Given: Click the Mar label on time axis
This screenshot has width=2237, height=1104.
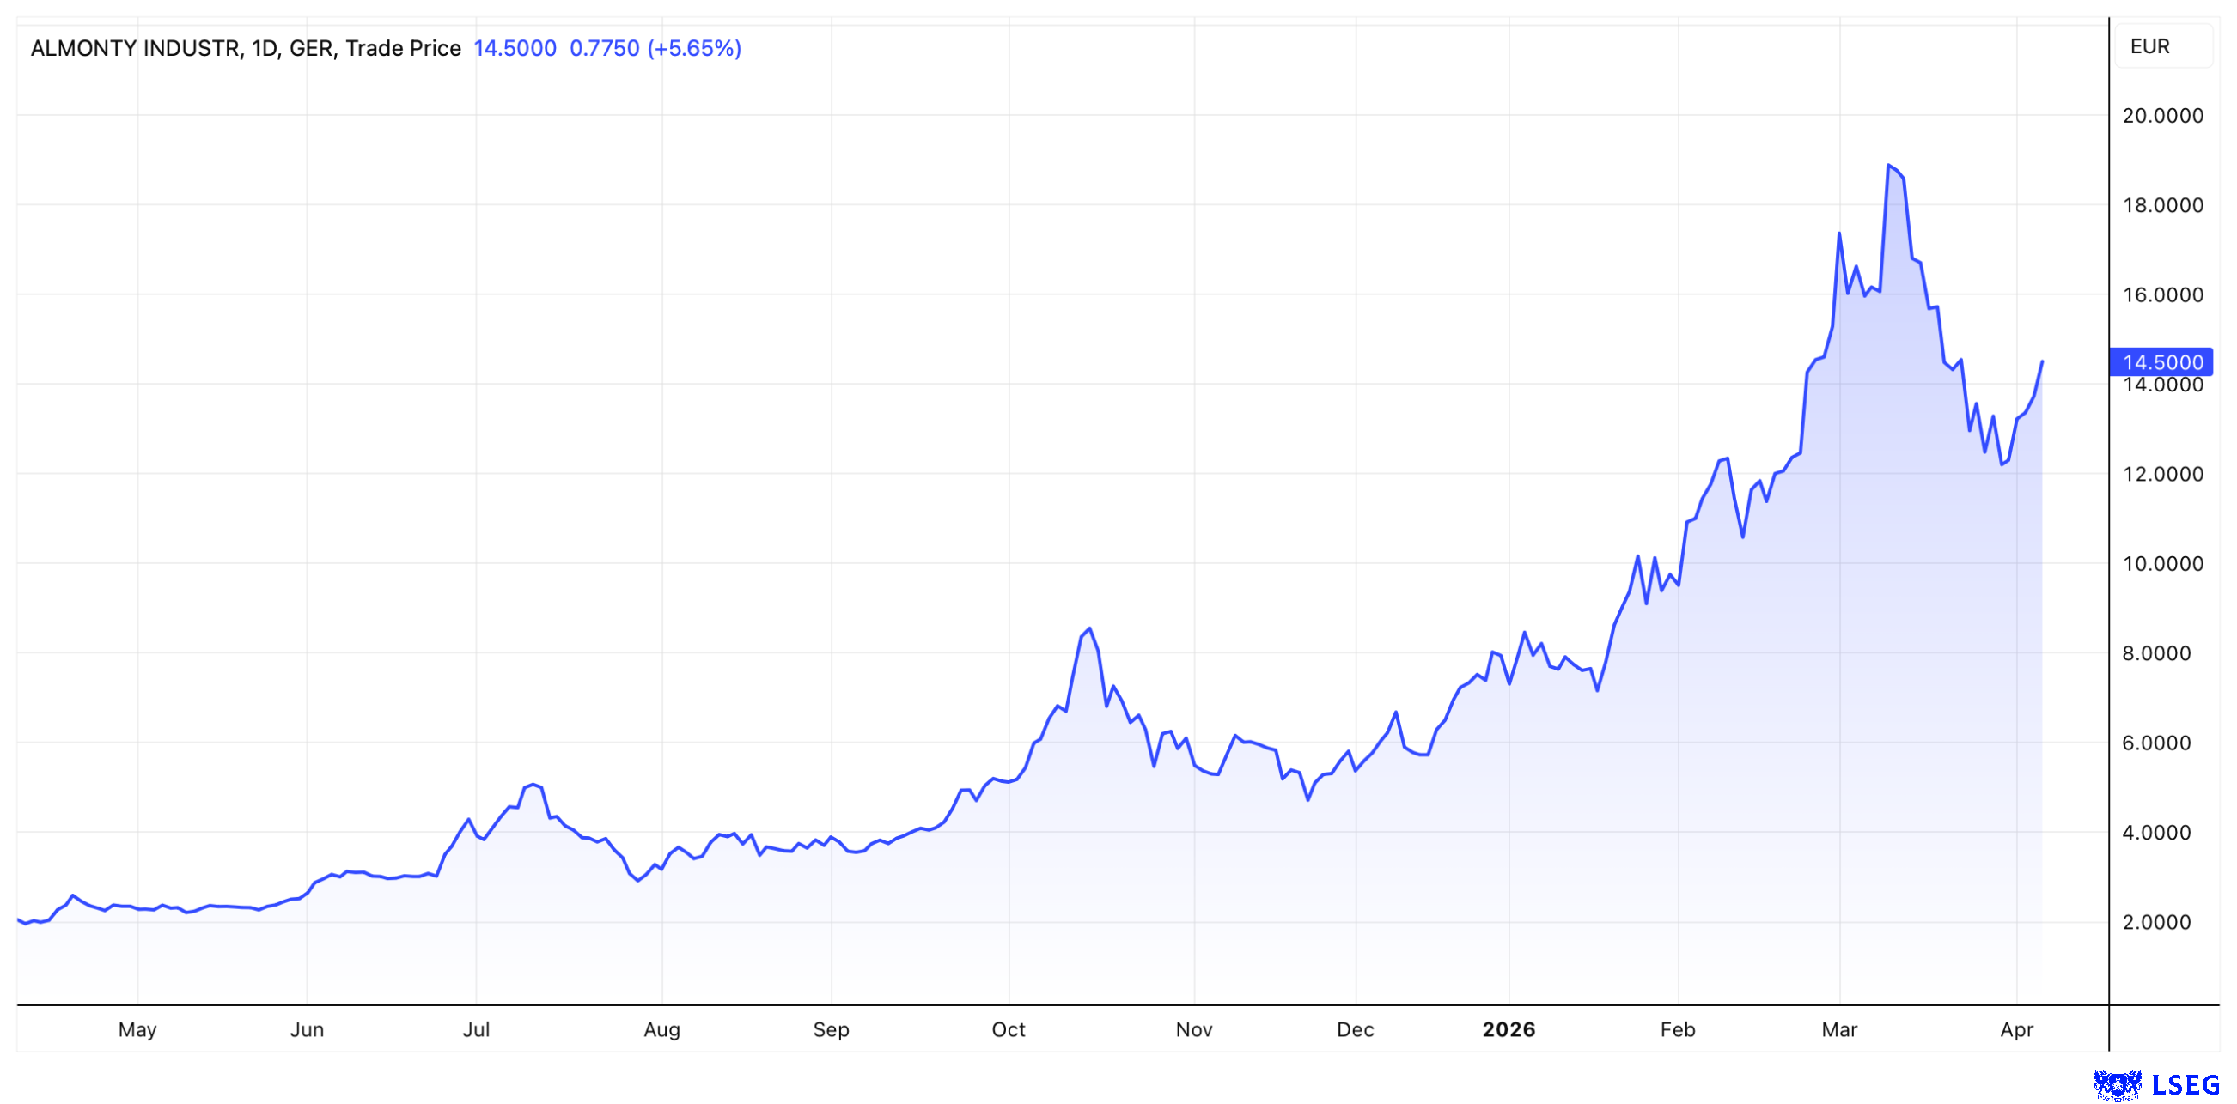Looking at the screenshot, I should click(1839, 1029).
